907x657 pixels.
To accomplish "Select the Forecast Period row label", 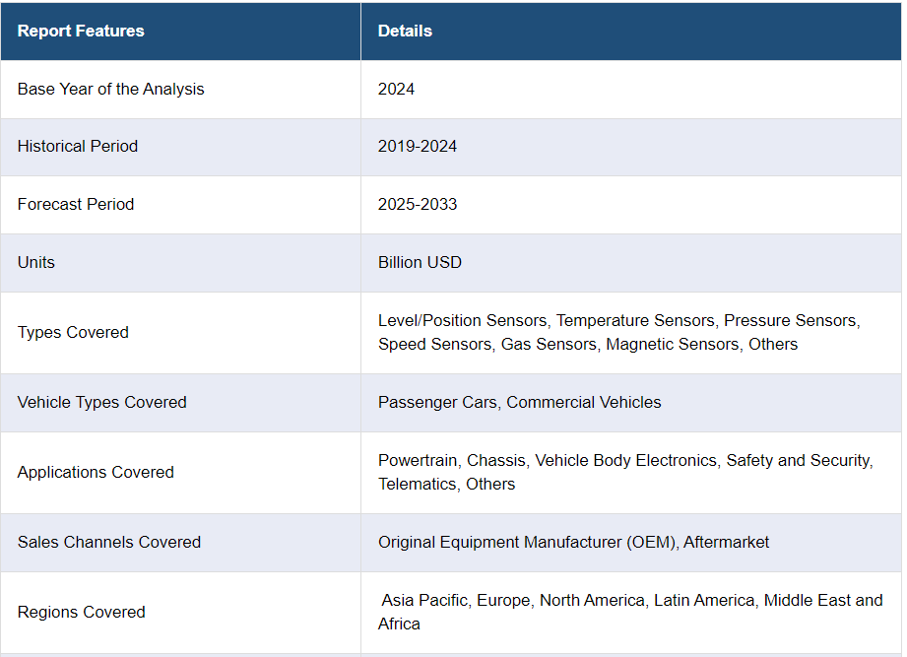I will click(x=76, y=204).
